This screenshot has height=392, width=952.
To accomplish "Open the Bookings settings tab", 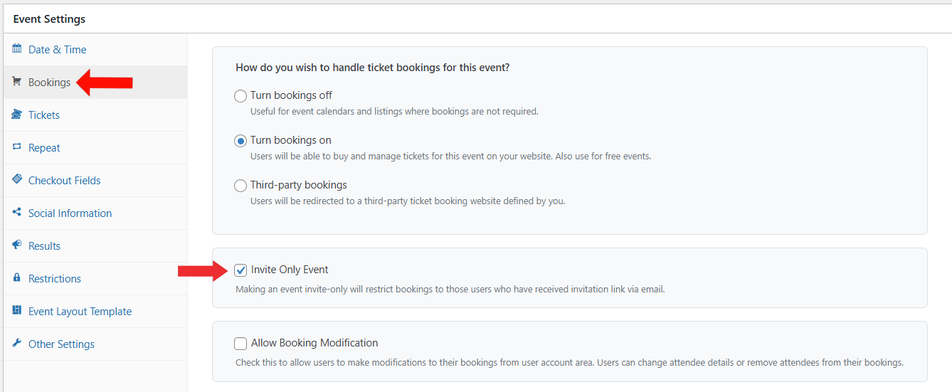I will (x=95, y=83).
